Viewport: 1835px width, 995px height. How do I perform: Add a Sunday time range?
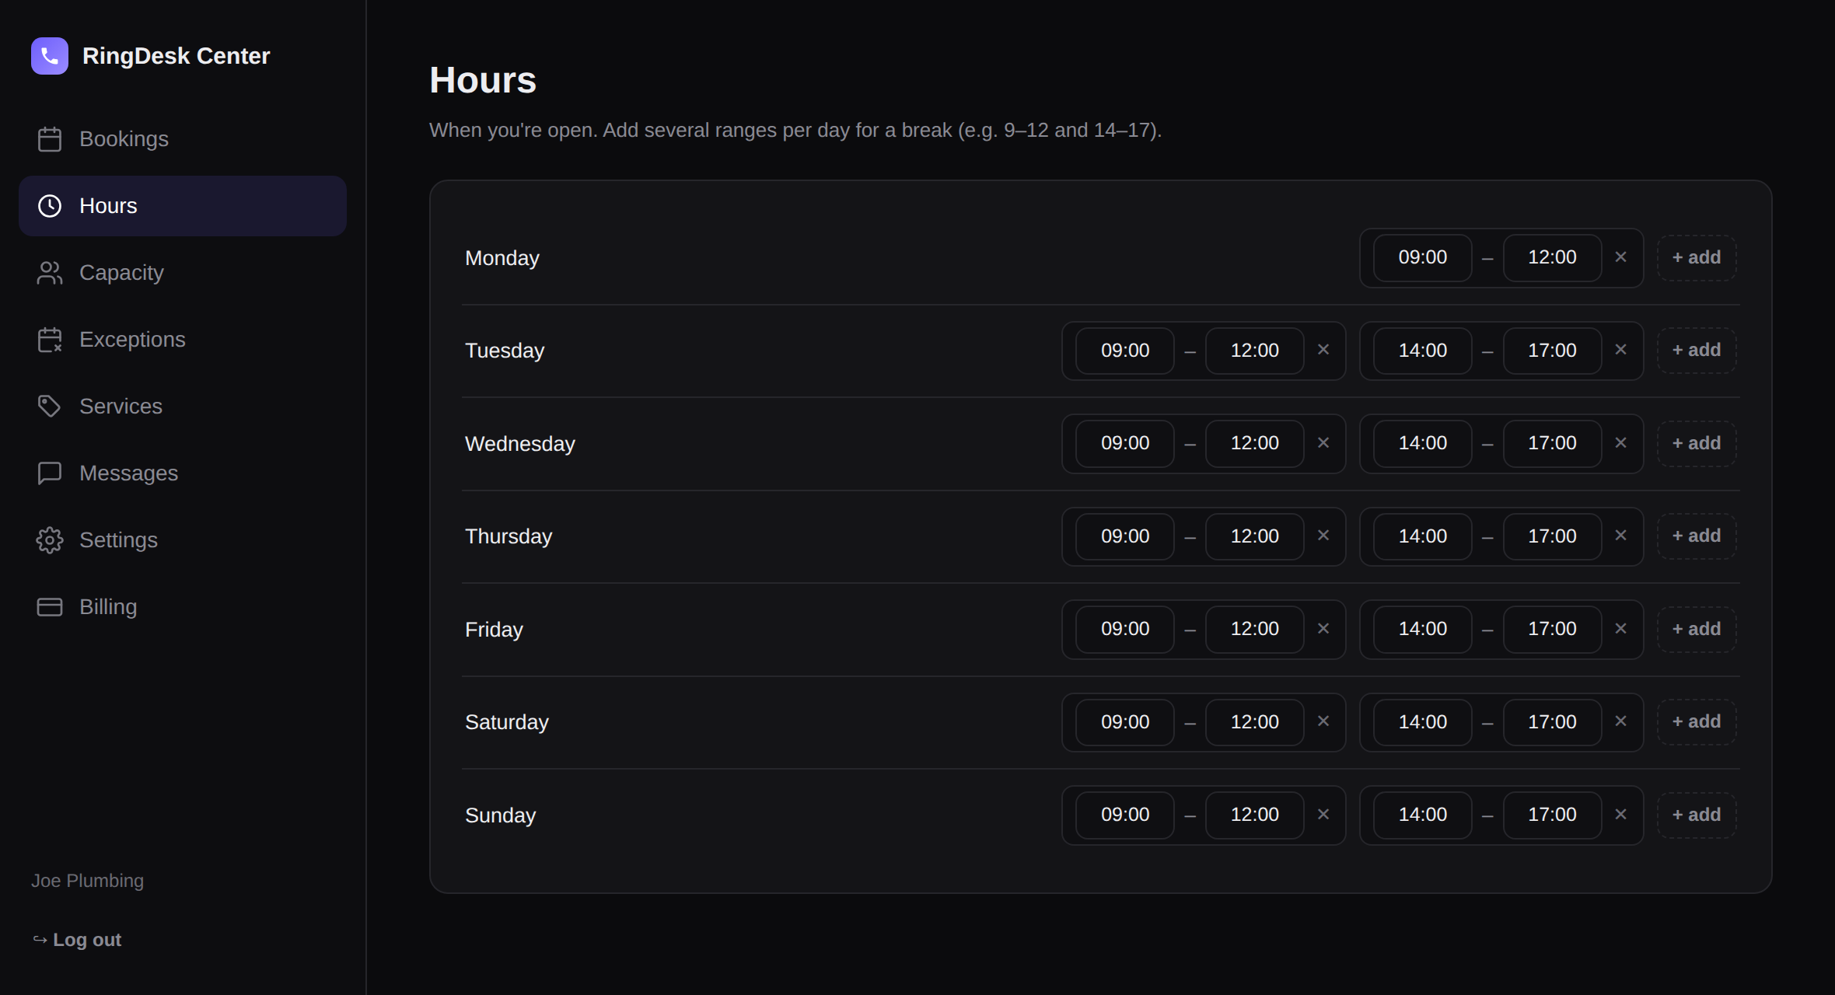coord(1697,815)
